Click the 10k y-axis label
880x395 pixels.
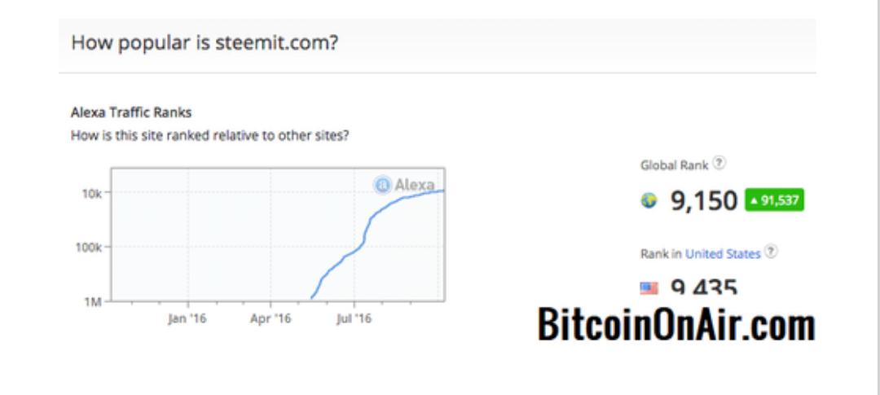click(91, 193)
